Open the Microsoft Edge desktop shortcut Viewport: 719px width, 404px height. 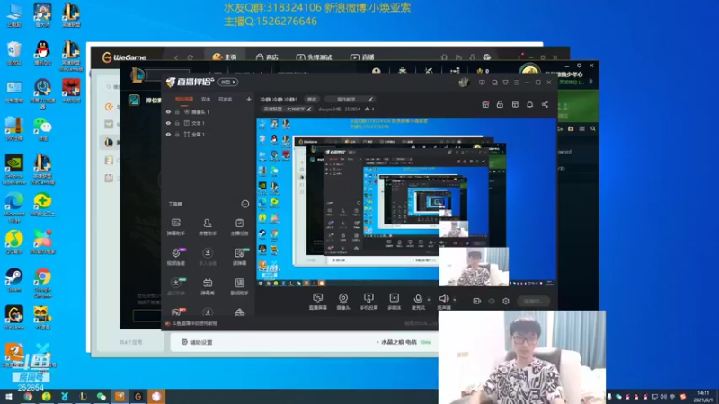(13, 207)
